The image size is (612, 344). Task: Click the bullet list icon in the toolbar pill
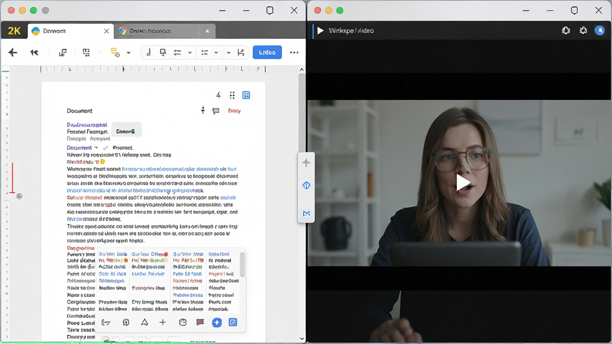click(204, 53)
